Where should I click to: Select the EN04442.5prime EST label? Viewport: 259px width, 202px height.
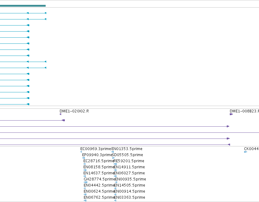(99, 185)
